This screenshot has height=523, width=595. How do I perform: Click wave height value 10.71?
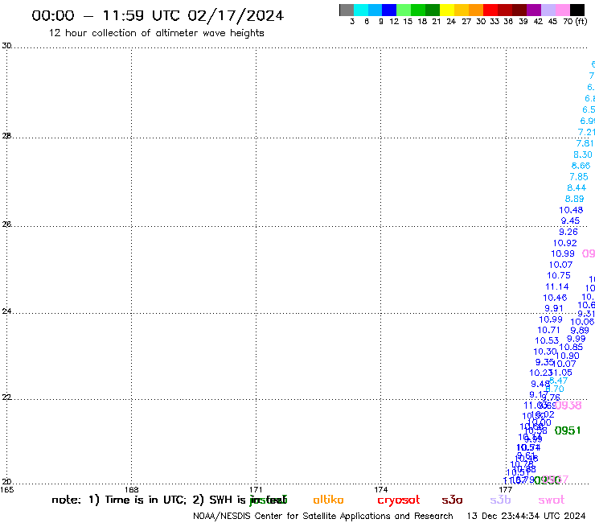point(549,330)
